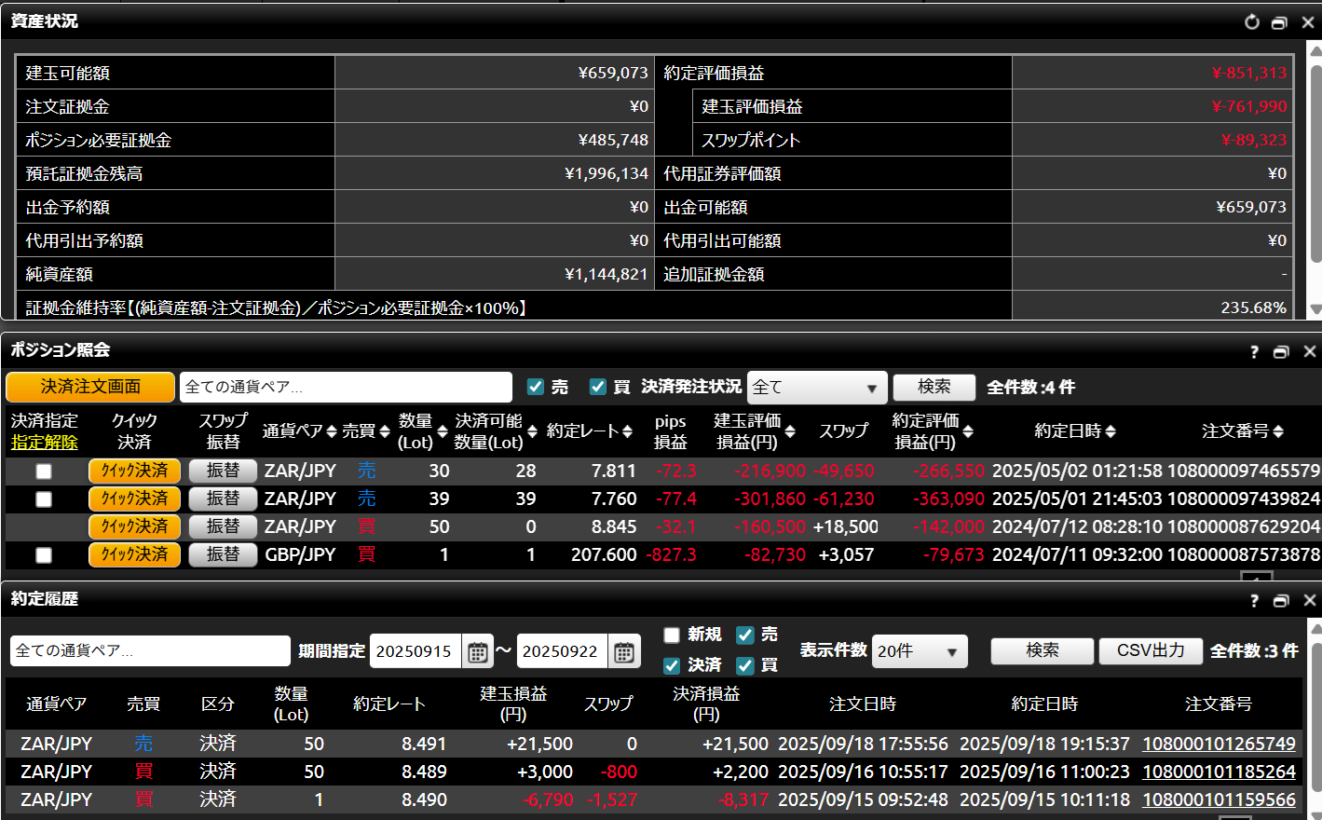Click help icon in 約定履歴 panel
This screenshot has width=1322, height=820.
(1254, 601)
